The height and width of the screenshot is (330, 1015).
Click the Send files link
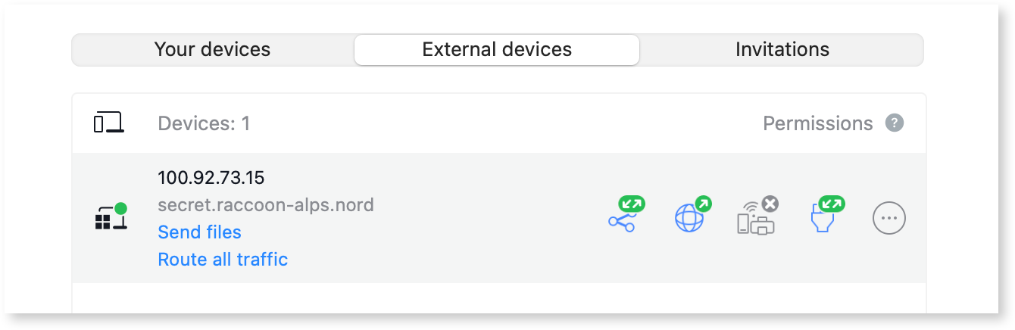[199, 232]
